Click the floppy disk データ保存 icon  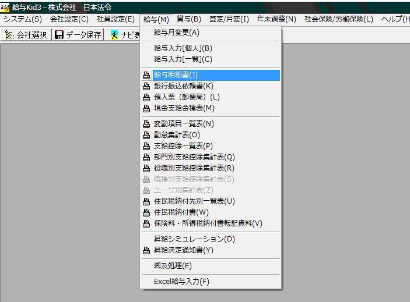click(59, 35)
